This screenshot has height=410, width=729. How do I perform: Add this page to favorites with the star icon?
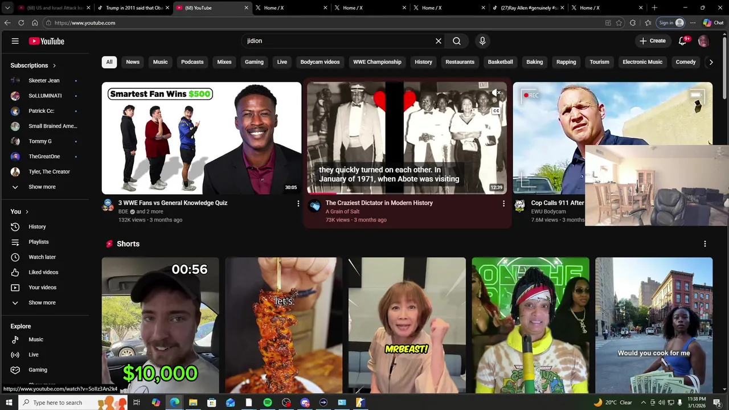tap(619, 23)
